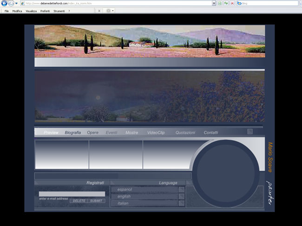This screenshot has width=302, height=226.
Task: Click the large circular preview area
Action: tap(226, 173)
